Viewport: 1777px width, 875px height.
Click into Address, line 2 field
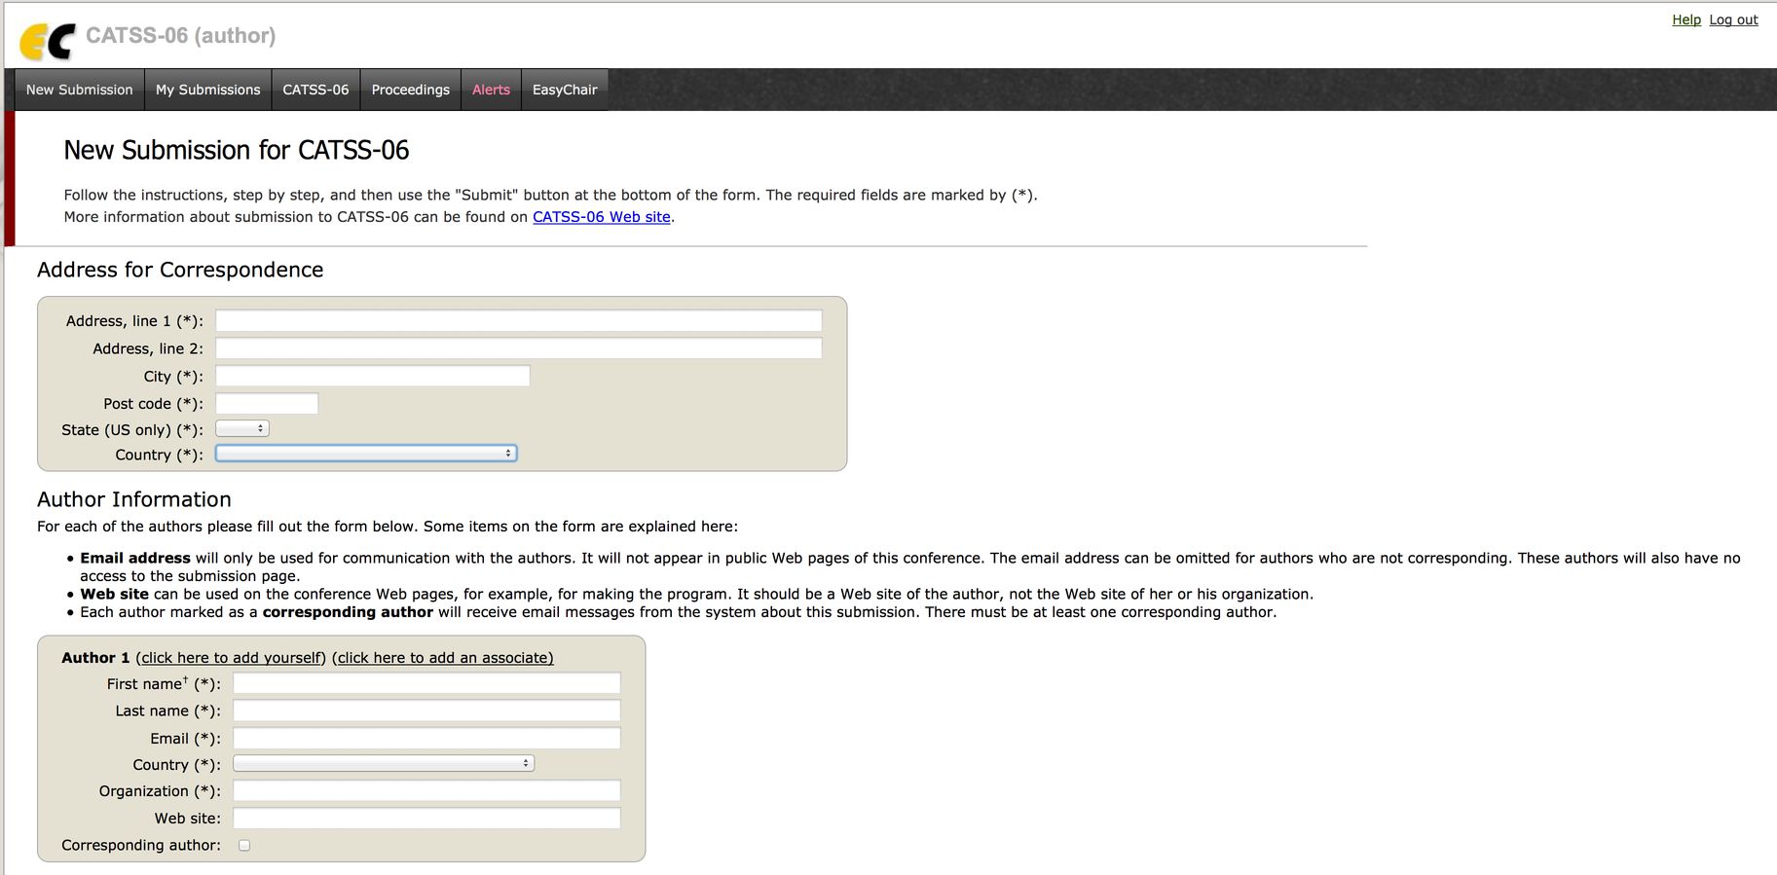tap(519, 347)
